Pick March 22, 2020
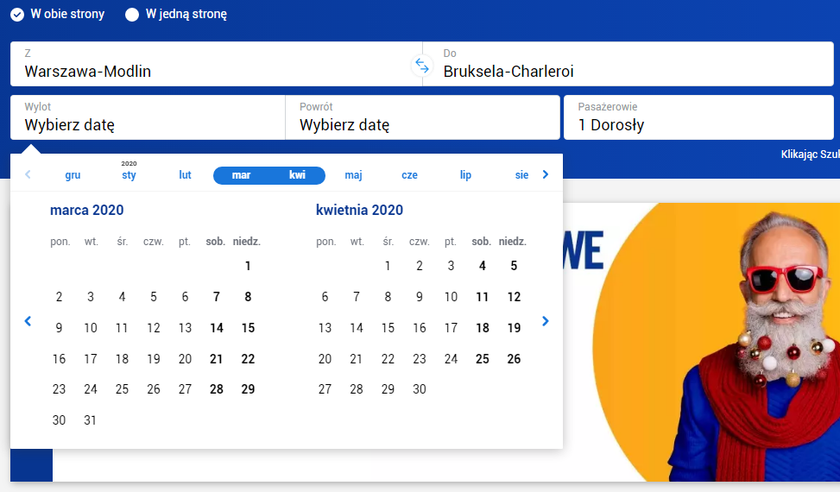 coord(248,359)
